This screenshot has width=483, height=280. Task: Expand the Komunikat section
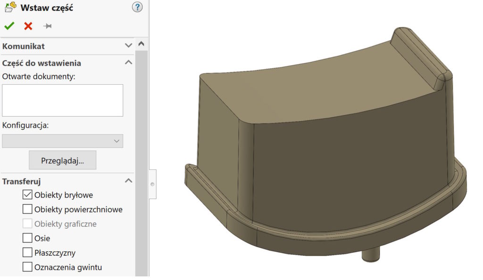click(x=128, y=46)
